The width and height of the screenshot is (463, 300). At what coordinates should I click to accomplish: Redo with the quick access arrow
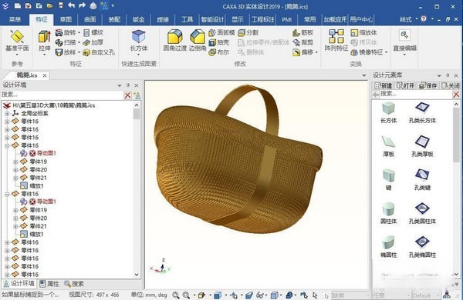(x=82, y=5)
